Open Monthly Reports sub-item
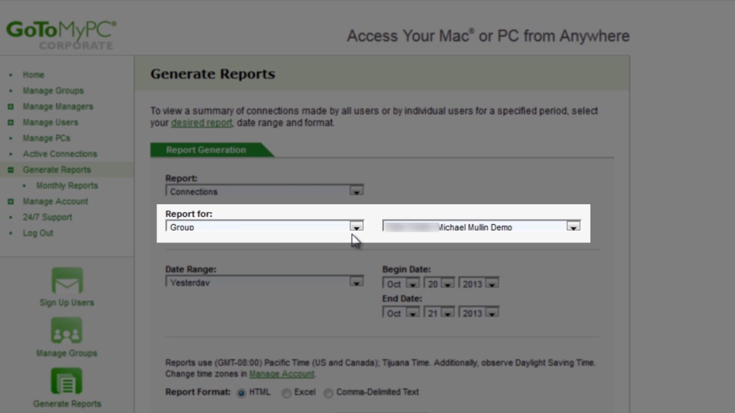This screenshot has width=735, height=413. pos(67,185)
